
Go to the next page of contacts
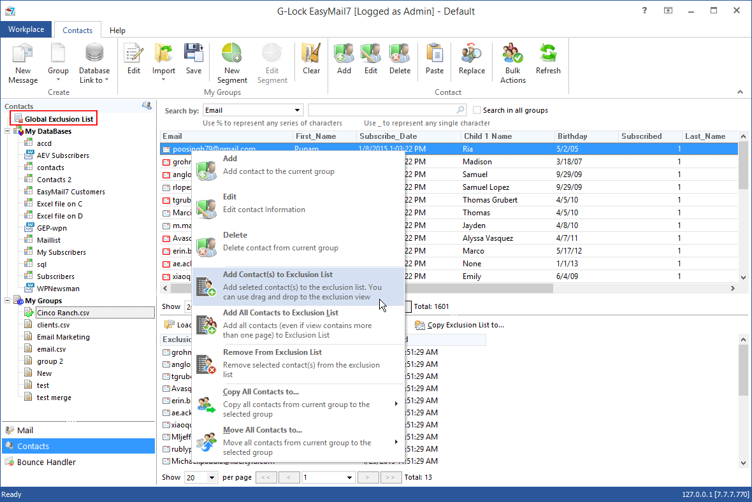[368, 477]
